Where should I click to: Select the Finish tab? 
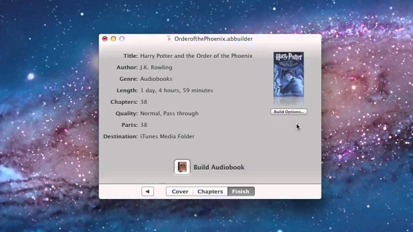241,191
